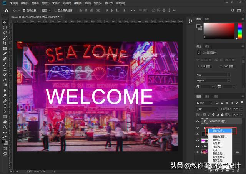Click the Home button in options bar

pos(7,10)
